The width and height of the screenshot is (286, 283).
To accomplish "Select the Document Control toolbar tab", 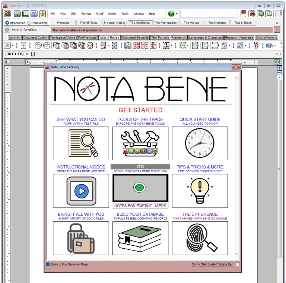I will (x=35, y=37).
